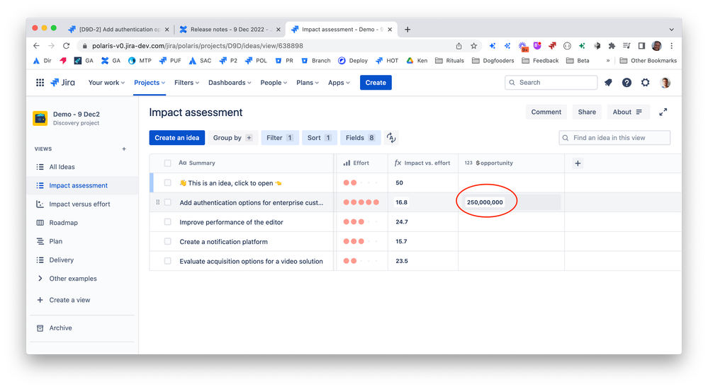Set effort rating on Add authentication row
This screenshot has width=708, height=389.
point(361,202)
